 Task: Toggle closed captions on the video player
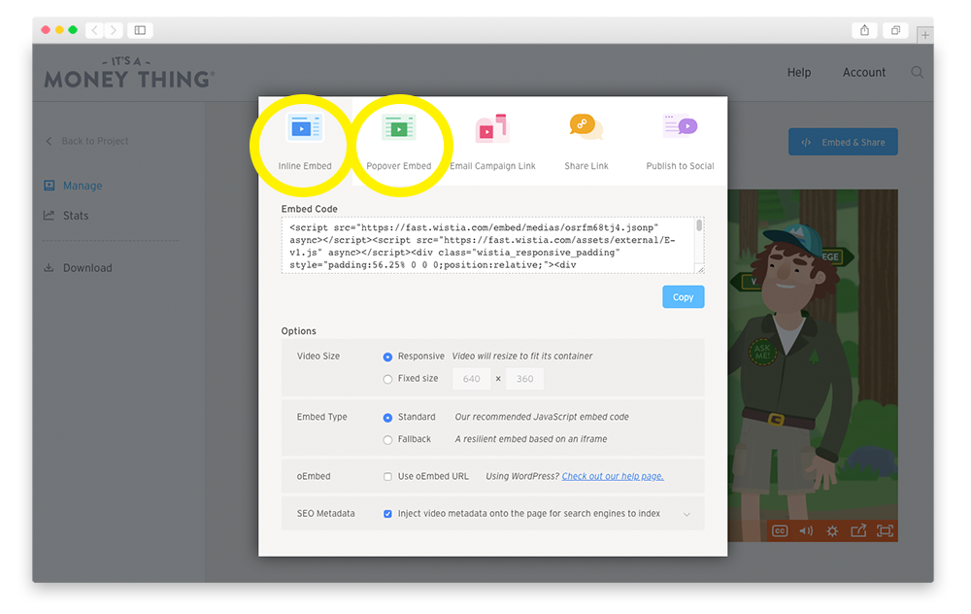(x=780, y=530)
